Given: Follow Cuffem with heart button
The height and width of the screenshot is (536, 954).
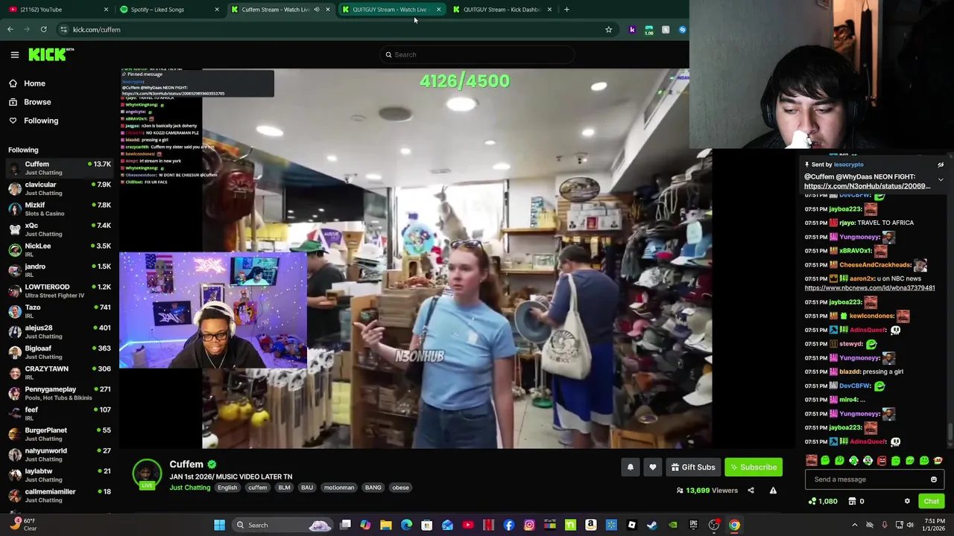Looking at the screenshot, I should 652,468.
